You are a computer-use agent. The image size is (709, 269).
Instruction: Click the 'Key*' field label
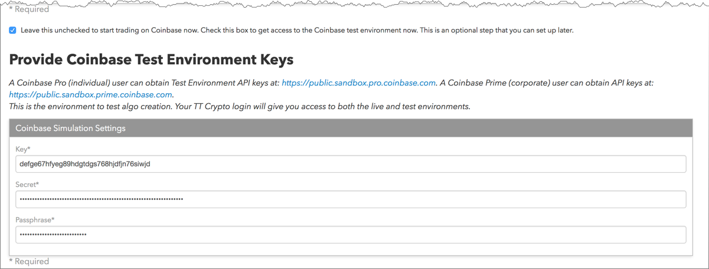pyautogui.click(x=23, y=149)
